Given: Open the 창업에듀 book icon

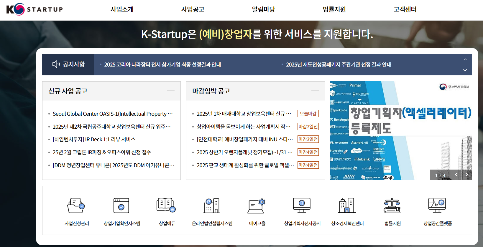Looking at the screenshot, I should [166, 205].
